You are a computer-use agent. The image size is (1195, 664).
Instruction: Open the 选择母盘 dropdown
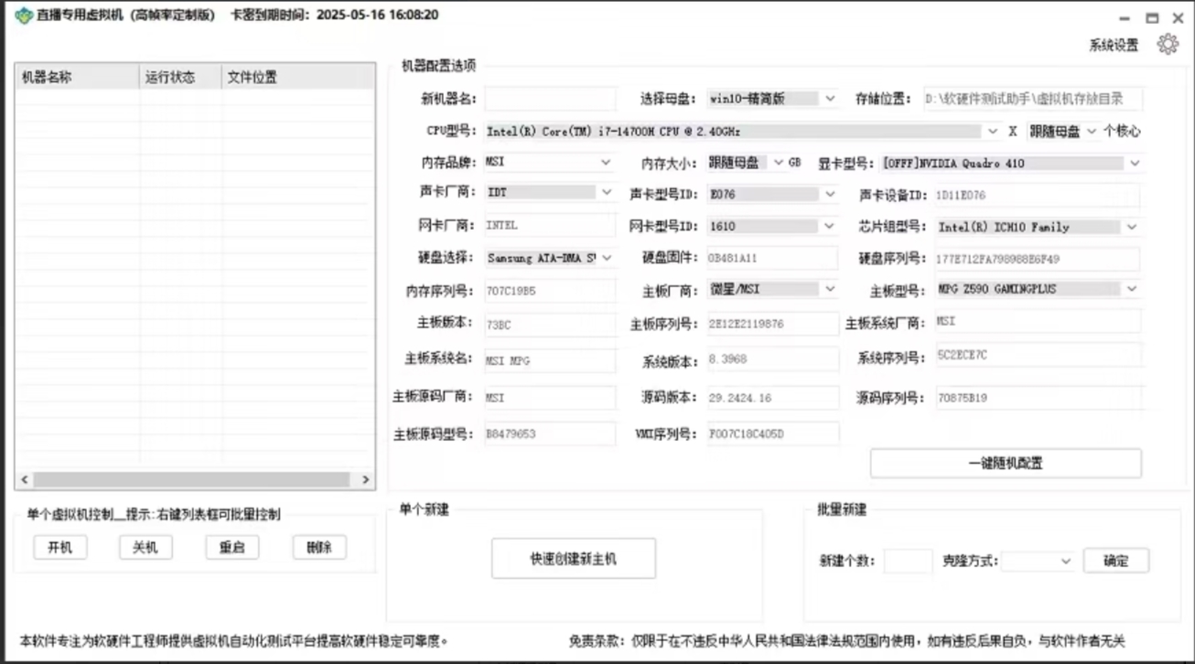tap(829, 99)
